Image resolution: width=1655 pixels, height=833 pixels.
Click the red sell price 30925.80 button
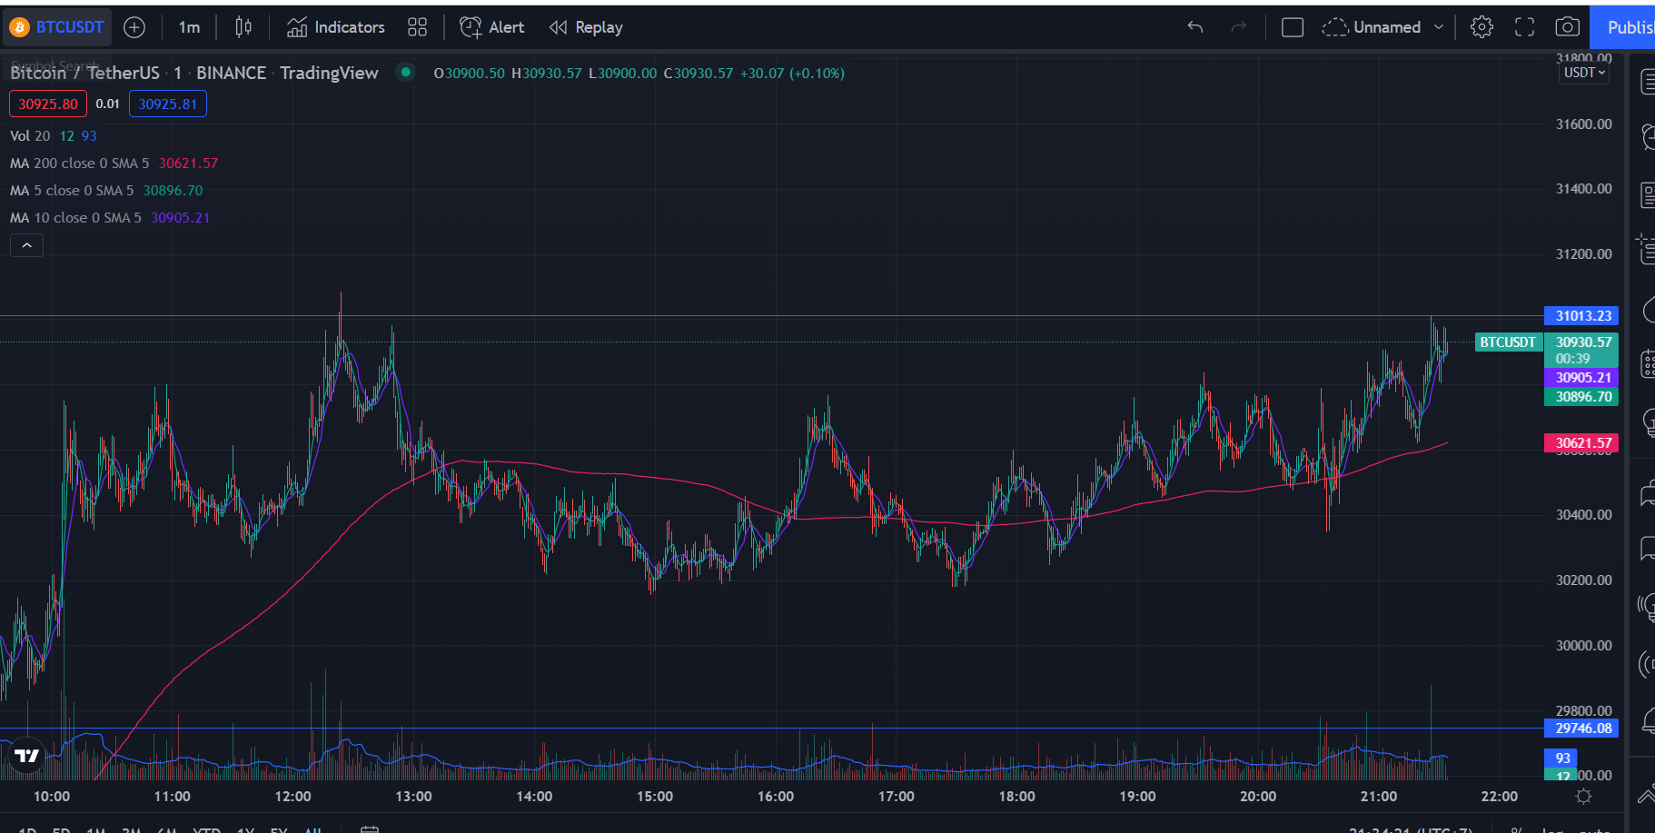pyautogui.click(x=48, y=104)
